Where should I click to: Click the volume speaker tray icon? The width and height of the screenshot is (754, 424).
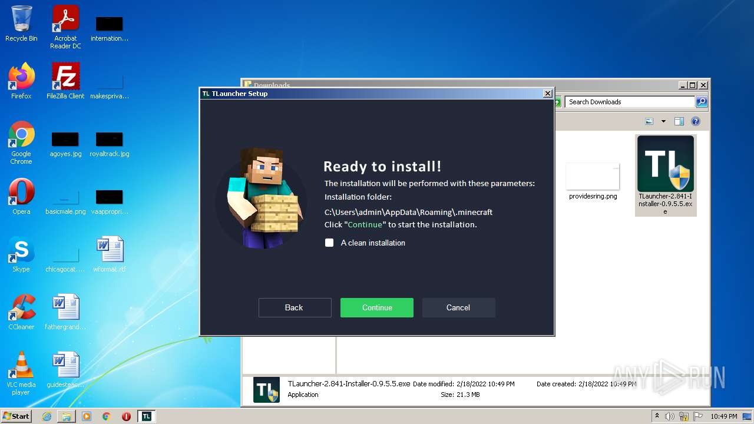(x=670, y=416)
